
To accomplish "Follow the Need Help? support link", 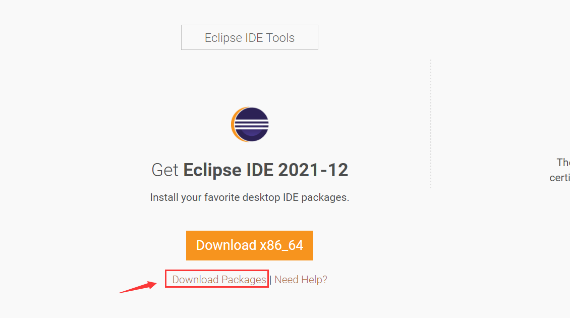I will pyautogui.click(x=301, y=279).
